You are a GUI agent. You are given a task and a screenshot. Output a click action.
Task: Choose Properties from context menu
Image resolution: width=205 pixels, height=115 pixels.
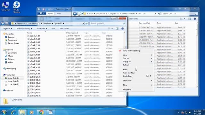136,89
